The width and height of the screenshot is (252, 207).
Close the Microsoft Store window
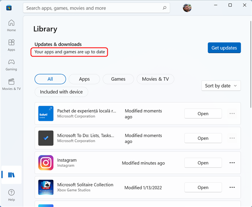pyautogui.click(x=245, y=5)
